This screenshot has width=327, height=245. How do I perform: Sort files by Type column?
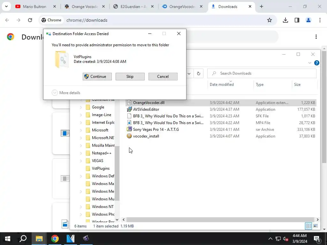click(x=260, y=84)
